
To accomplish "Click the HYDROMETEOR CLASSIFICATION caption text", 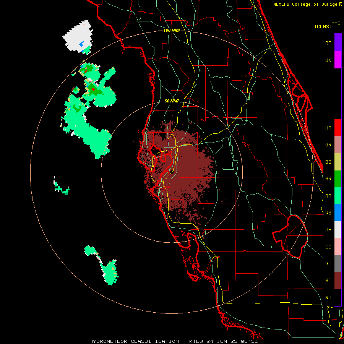I will pos(134,341).
